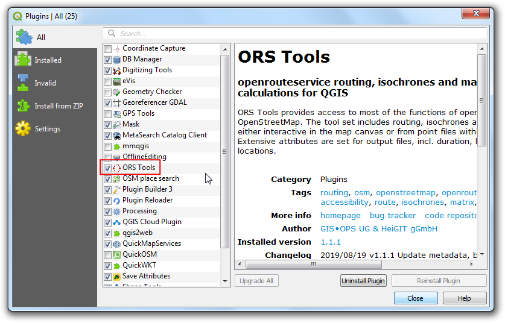The height and width of the screenshot is (323, 505).
Task: Click the DB Manager plugin icon
Action: (116, 59)
